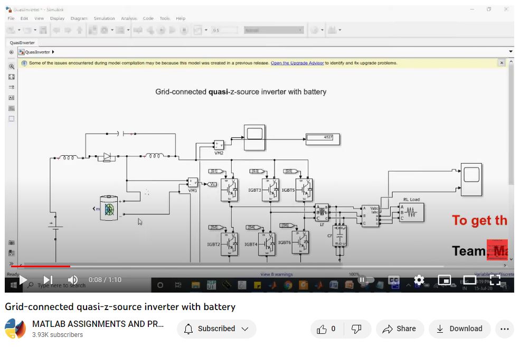Open Simulink Tools menu in video
Screen dimensions: 520x347
coord(165,18)
